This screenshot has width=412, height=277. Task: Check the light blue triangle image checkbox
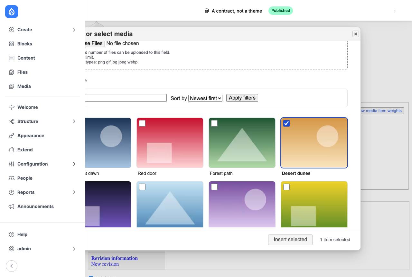(142, 187)
